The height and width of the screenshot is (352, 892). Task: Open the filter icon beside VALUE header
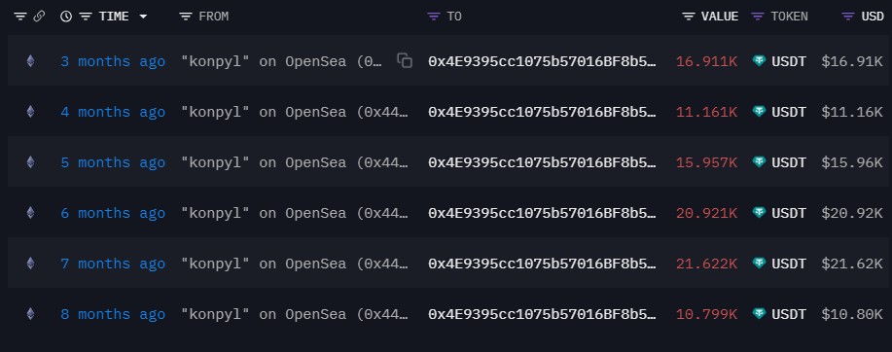pyautogui.click(x=689, y=17)
